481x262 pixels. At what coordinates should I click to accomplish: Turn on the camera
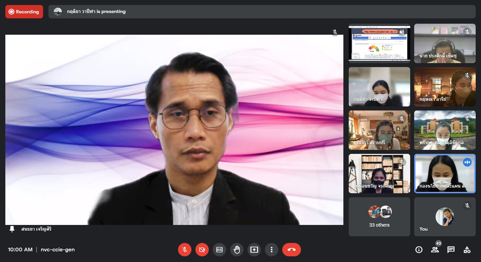click(202, 250)
